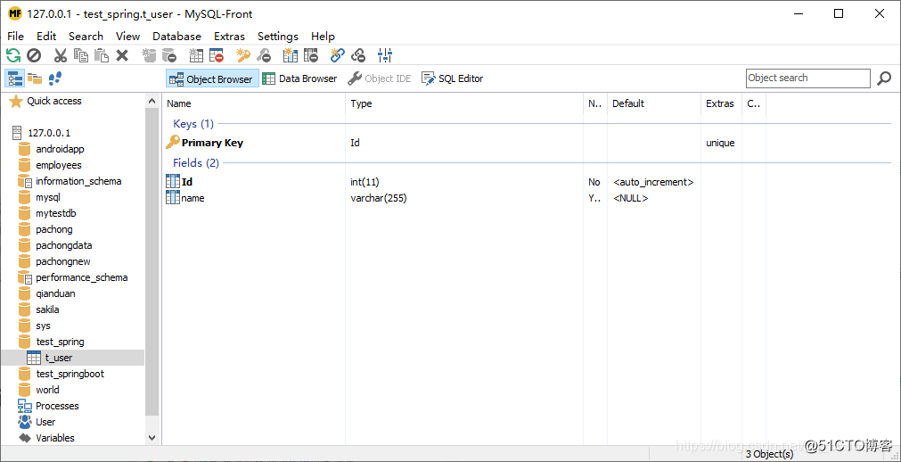Image resolution: width=901 pixels, height=462 pixels.
Task: Open the View menu
Action: tap(127, 37)
